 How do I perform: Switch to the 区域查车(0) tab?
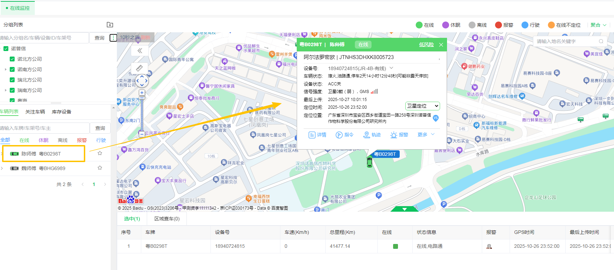pyautogui.click(x=167, y=219)
